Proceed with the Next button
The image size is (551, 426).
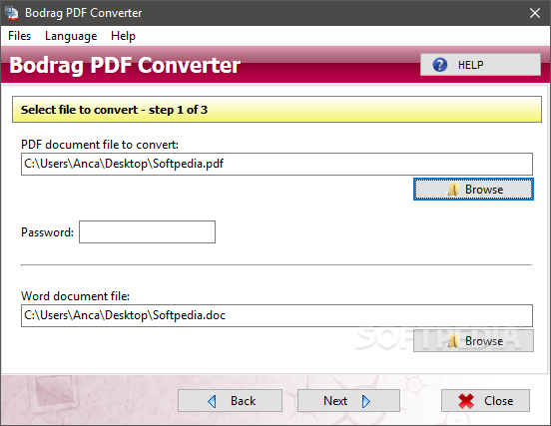coord(348,400)
